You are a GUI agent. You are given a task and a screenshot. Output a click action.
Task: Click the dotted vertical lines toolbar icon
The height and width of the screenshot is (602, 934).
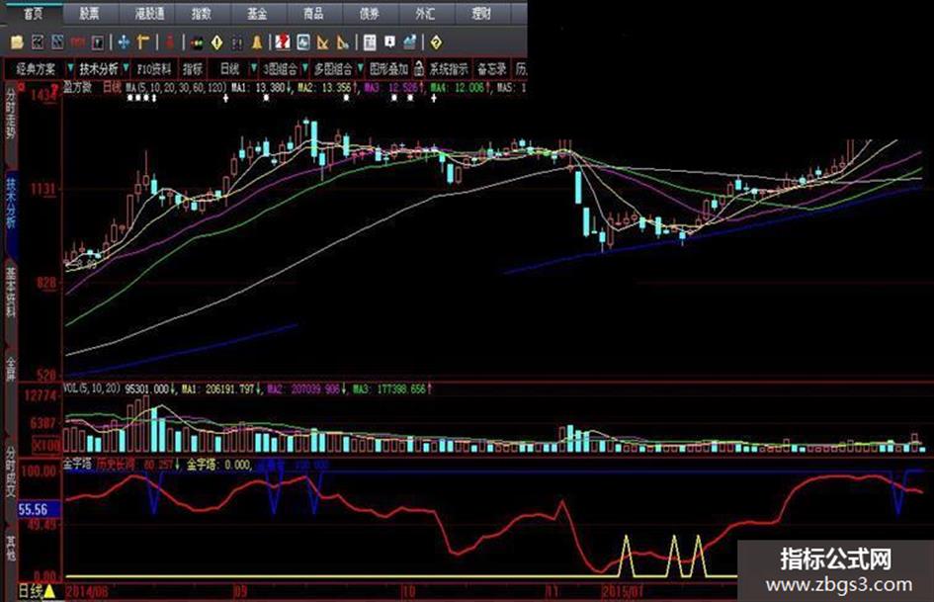[236, 43]
